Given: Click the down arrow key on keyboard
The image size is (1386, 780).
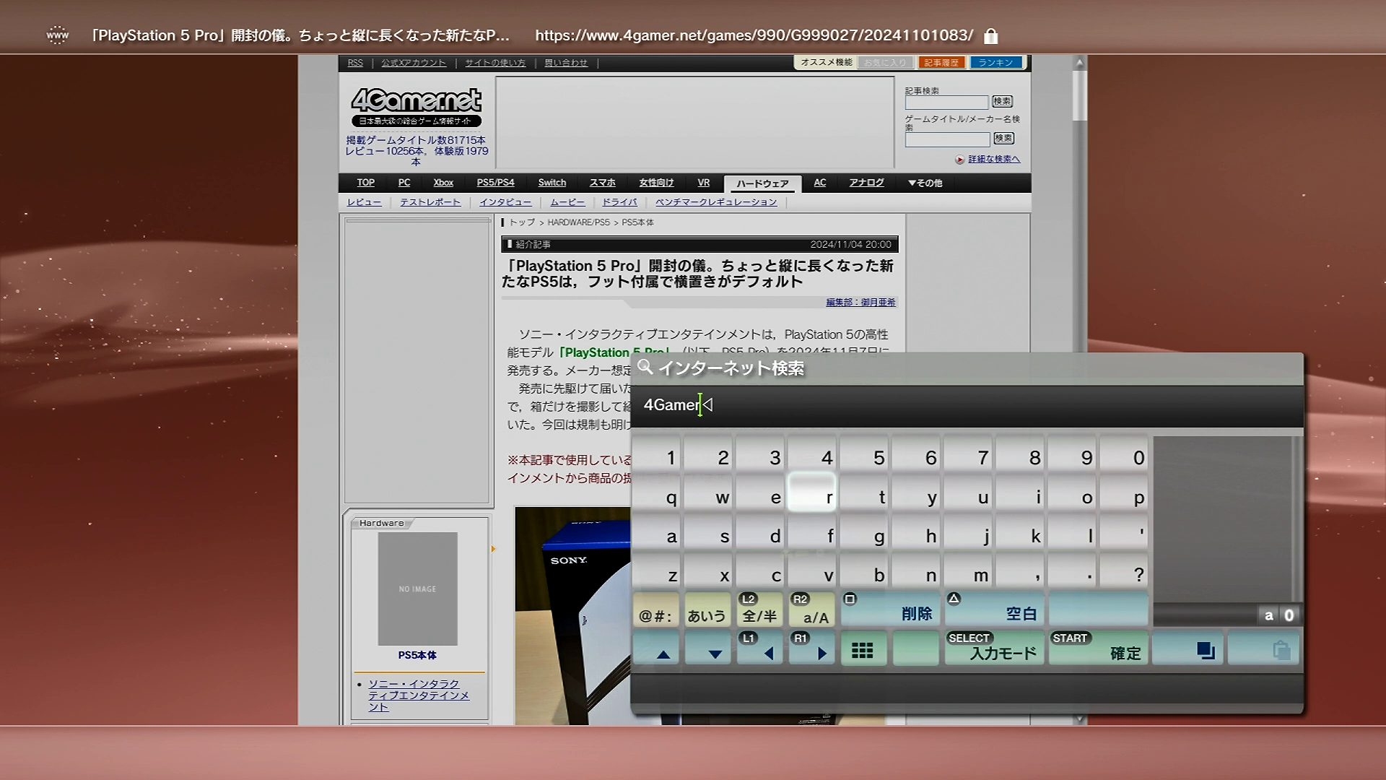Looking at the screenshot, I should tap(708, 648).
